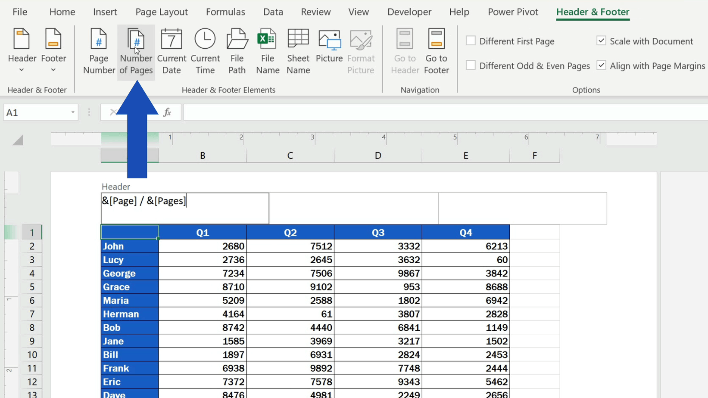Click the cell with value 9102
The width and height of the screenshot is (708, 398).
[290, 287]
